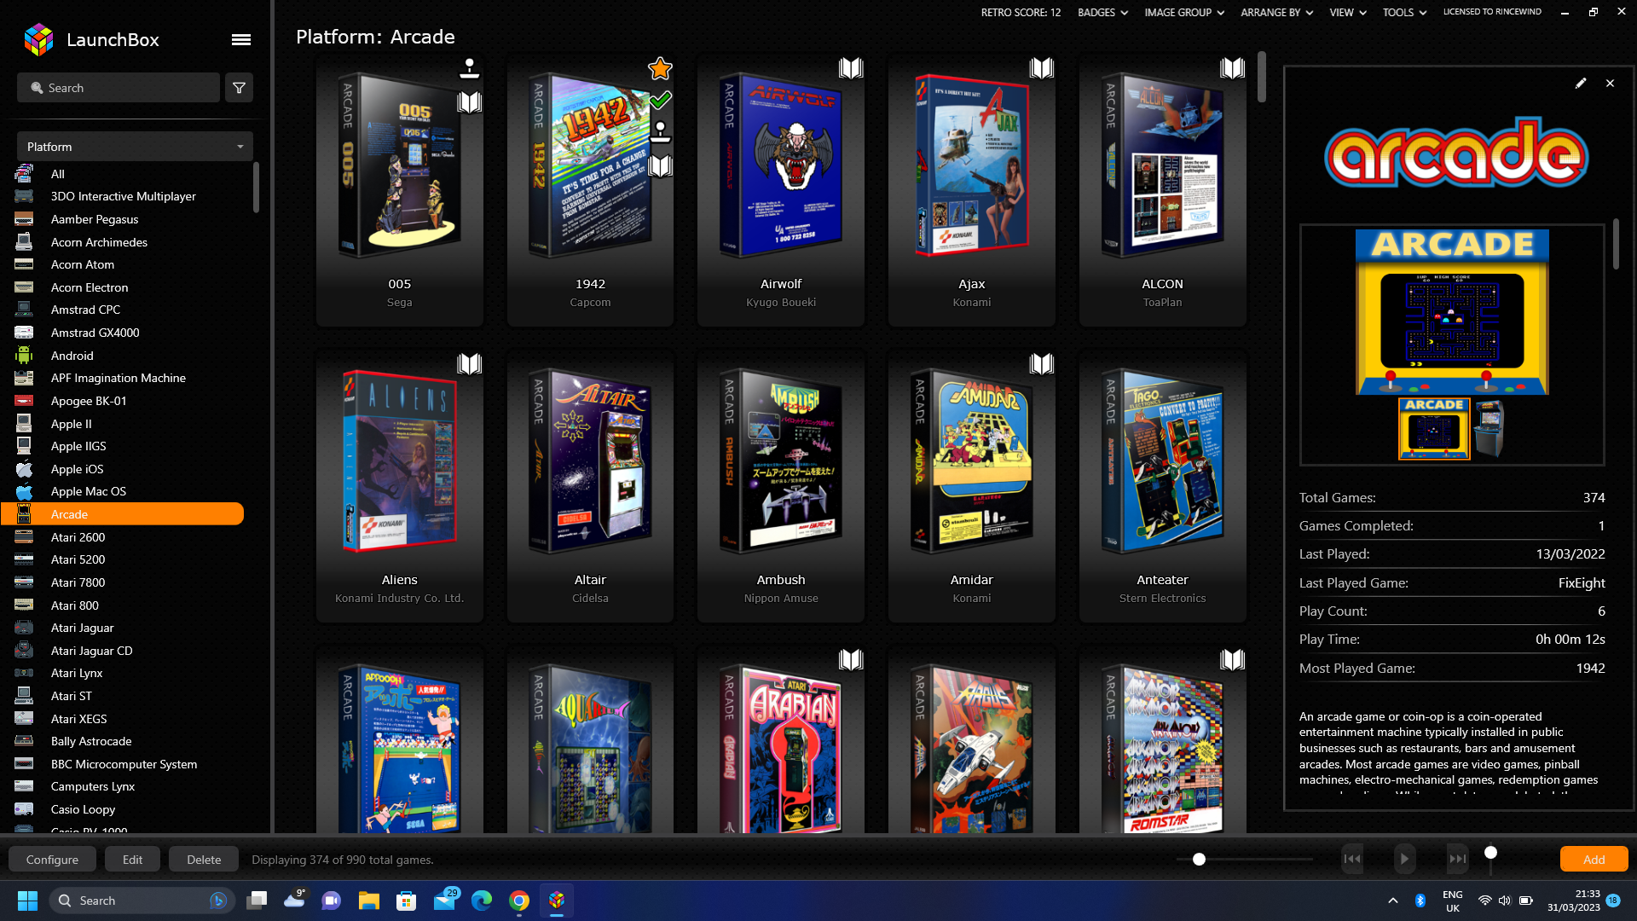Select the Apple Mac OS platform icon
This screenshot has height=921, width=1637.
(x=24, y=491)
